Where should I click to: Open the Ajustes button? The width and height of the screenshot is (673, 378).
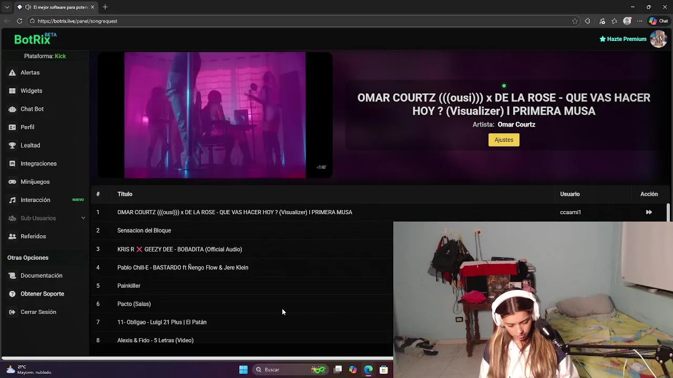pos(504,140)
